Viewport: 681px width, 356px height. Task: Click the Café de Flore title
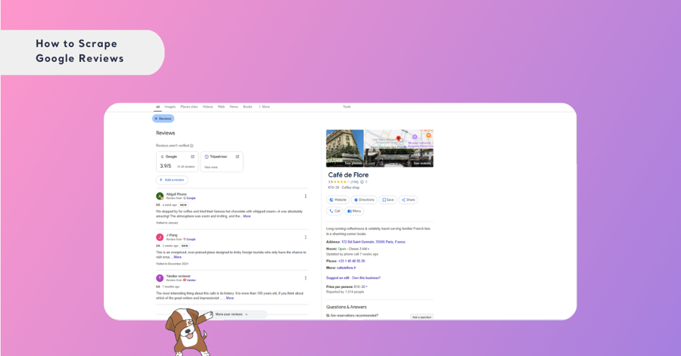point(348,175)
